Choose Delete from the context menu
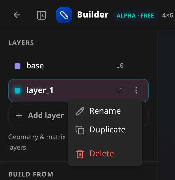 [x=105, y=154]
